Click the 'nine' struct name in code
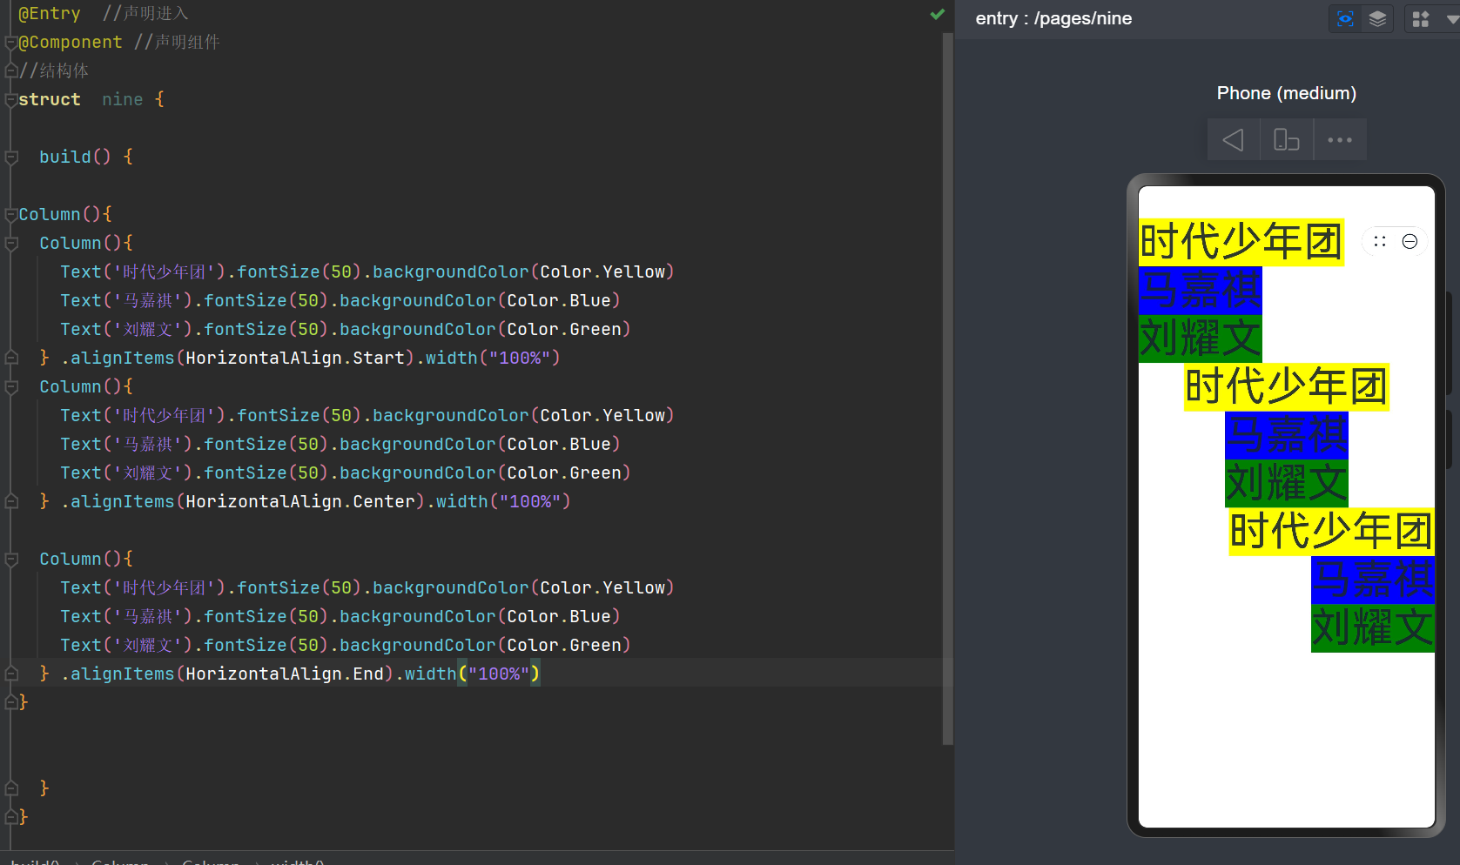This screenshot has height=865, width=1460. 122,99
